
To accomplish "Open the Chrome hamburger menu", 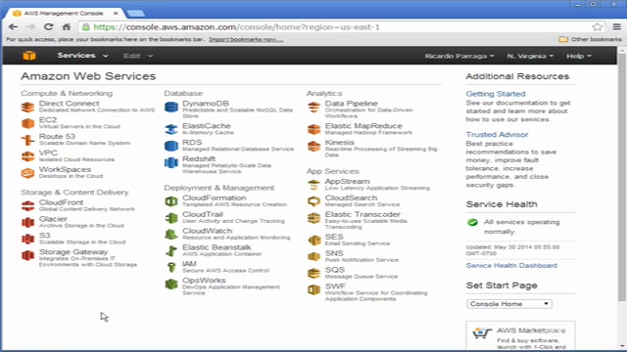I will pos(616,26).
